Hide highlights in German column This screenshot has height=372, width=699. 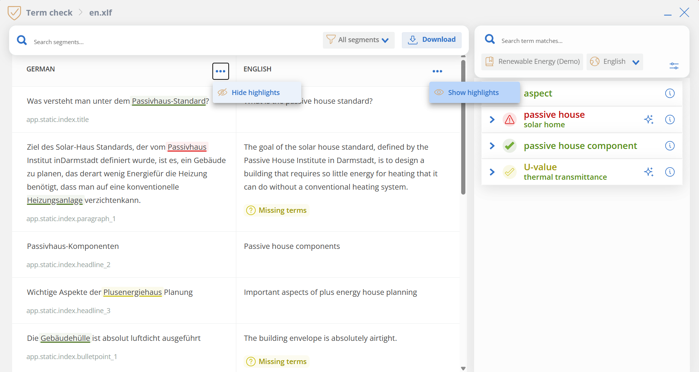click(x=257, y=92)
